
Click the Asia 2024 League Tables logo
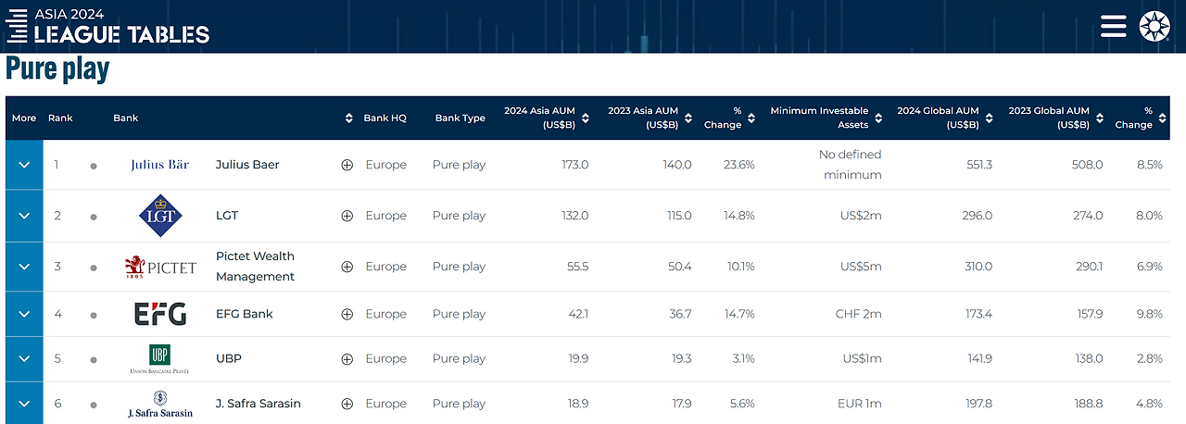point(107,26)
